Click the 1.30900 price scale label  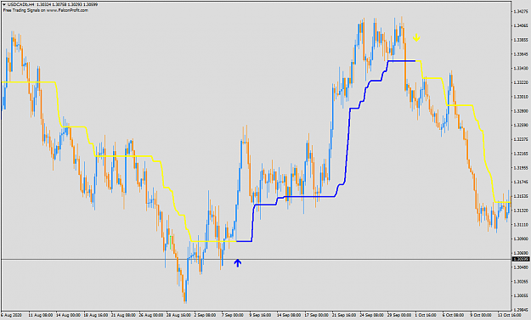click(521, 239)
